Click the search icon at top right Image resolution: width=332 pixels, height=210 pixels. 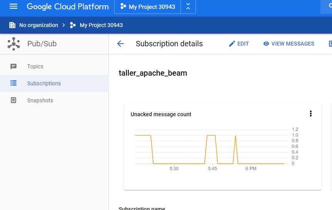(330, 6)
